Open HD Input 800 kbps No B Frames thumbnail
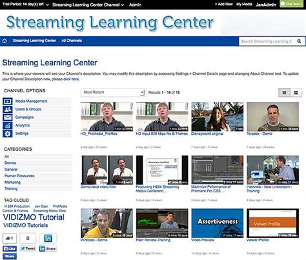The width and height of the screenshot is (306, 260). [162, 117]
